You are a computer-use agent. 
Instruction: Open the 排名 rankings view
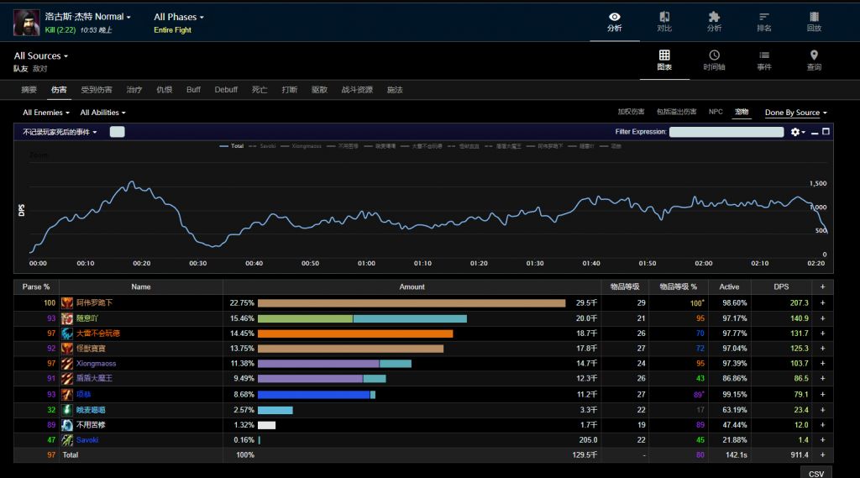[x=763, y=21]
